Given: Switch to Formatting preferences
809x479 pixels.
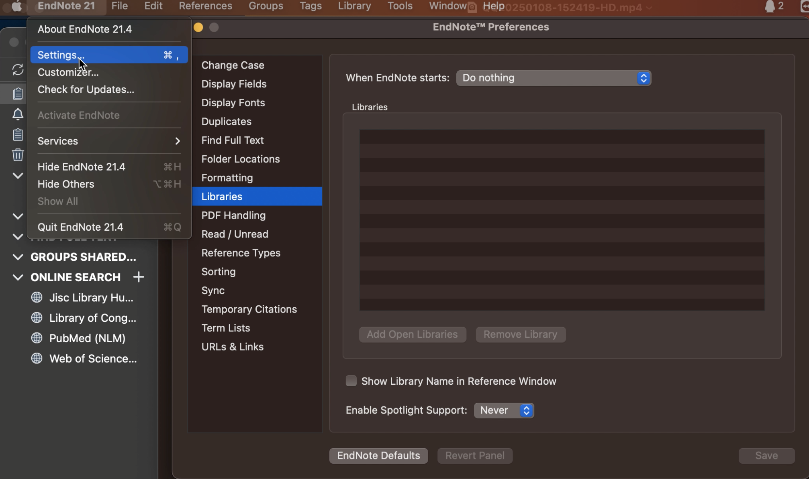Looking at the screenshot, I should tap(257, 178).
